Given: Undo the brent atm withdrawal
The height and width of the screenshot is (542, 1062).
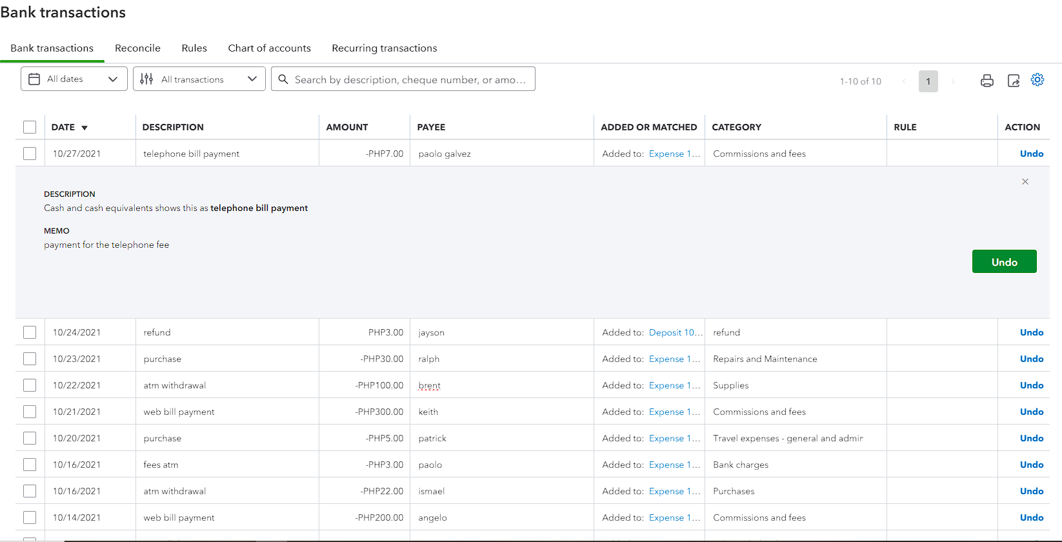Looking at the screenshot, I should click(1032, 385).
